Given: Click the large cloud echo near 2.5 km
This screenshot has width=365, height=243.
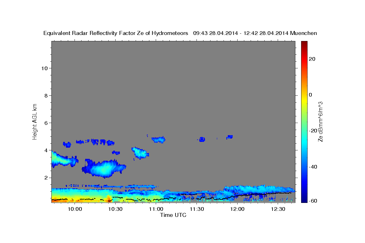Looking at the screenshot, I should click(104, 169).
